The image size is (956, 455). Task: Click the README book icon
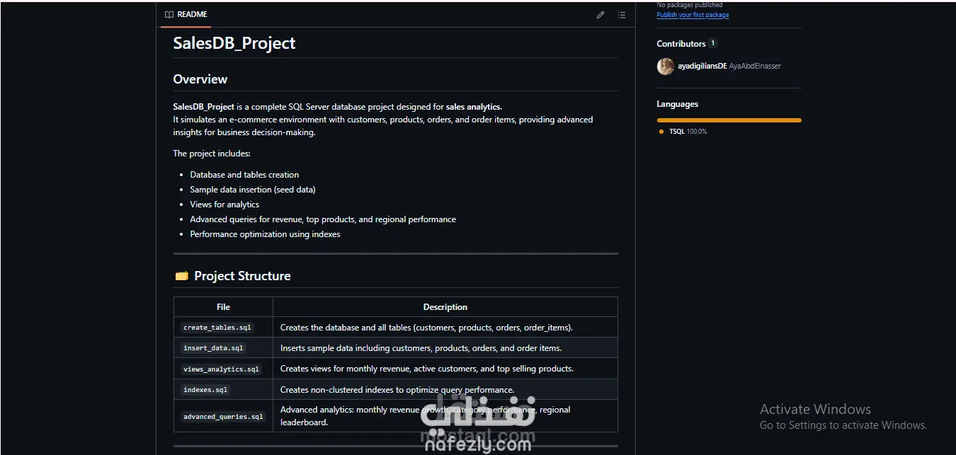pyautogui.click(x=169, y=14)
